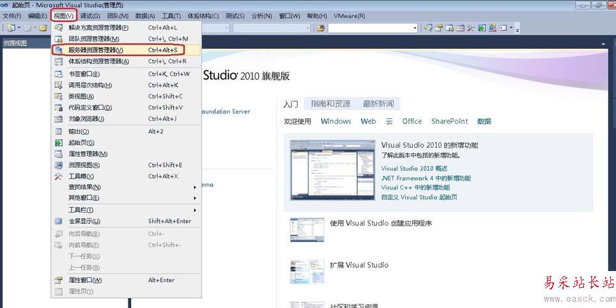Viewport: 616px width, 308px height.
Task: Switch to the 入门 tab
Action: point(291,104)
